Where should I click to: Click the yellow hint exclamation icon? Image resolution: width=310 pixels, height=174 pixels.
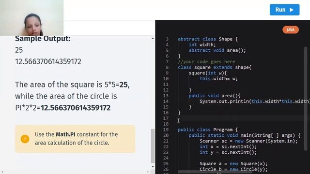coord(25,139)
